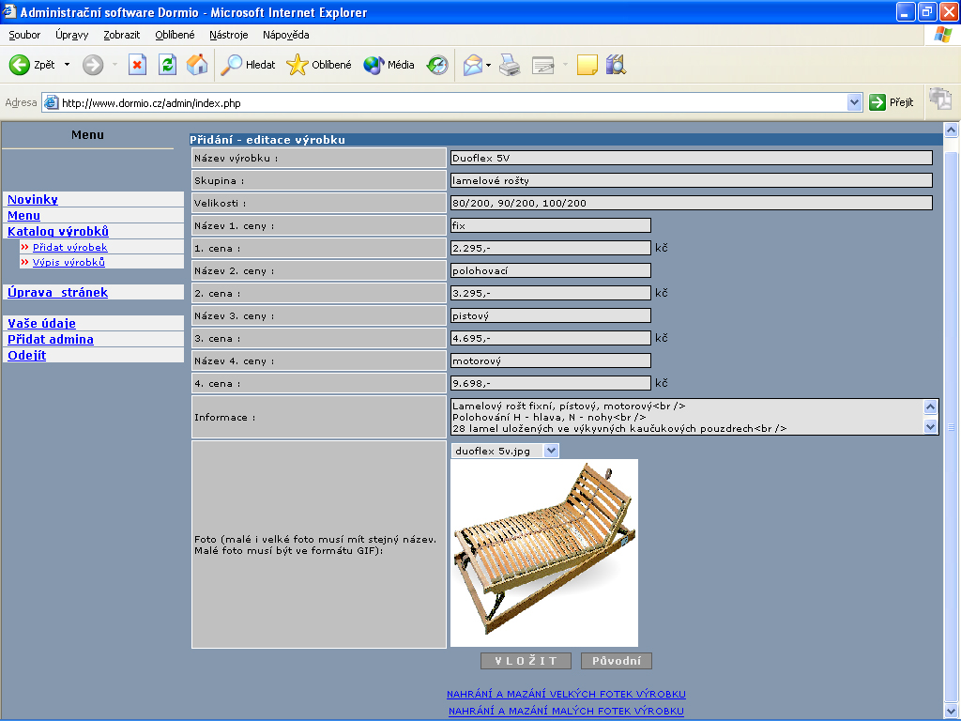
Task: Open the Mail toolbar icon
Action: tap(472, 65)
